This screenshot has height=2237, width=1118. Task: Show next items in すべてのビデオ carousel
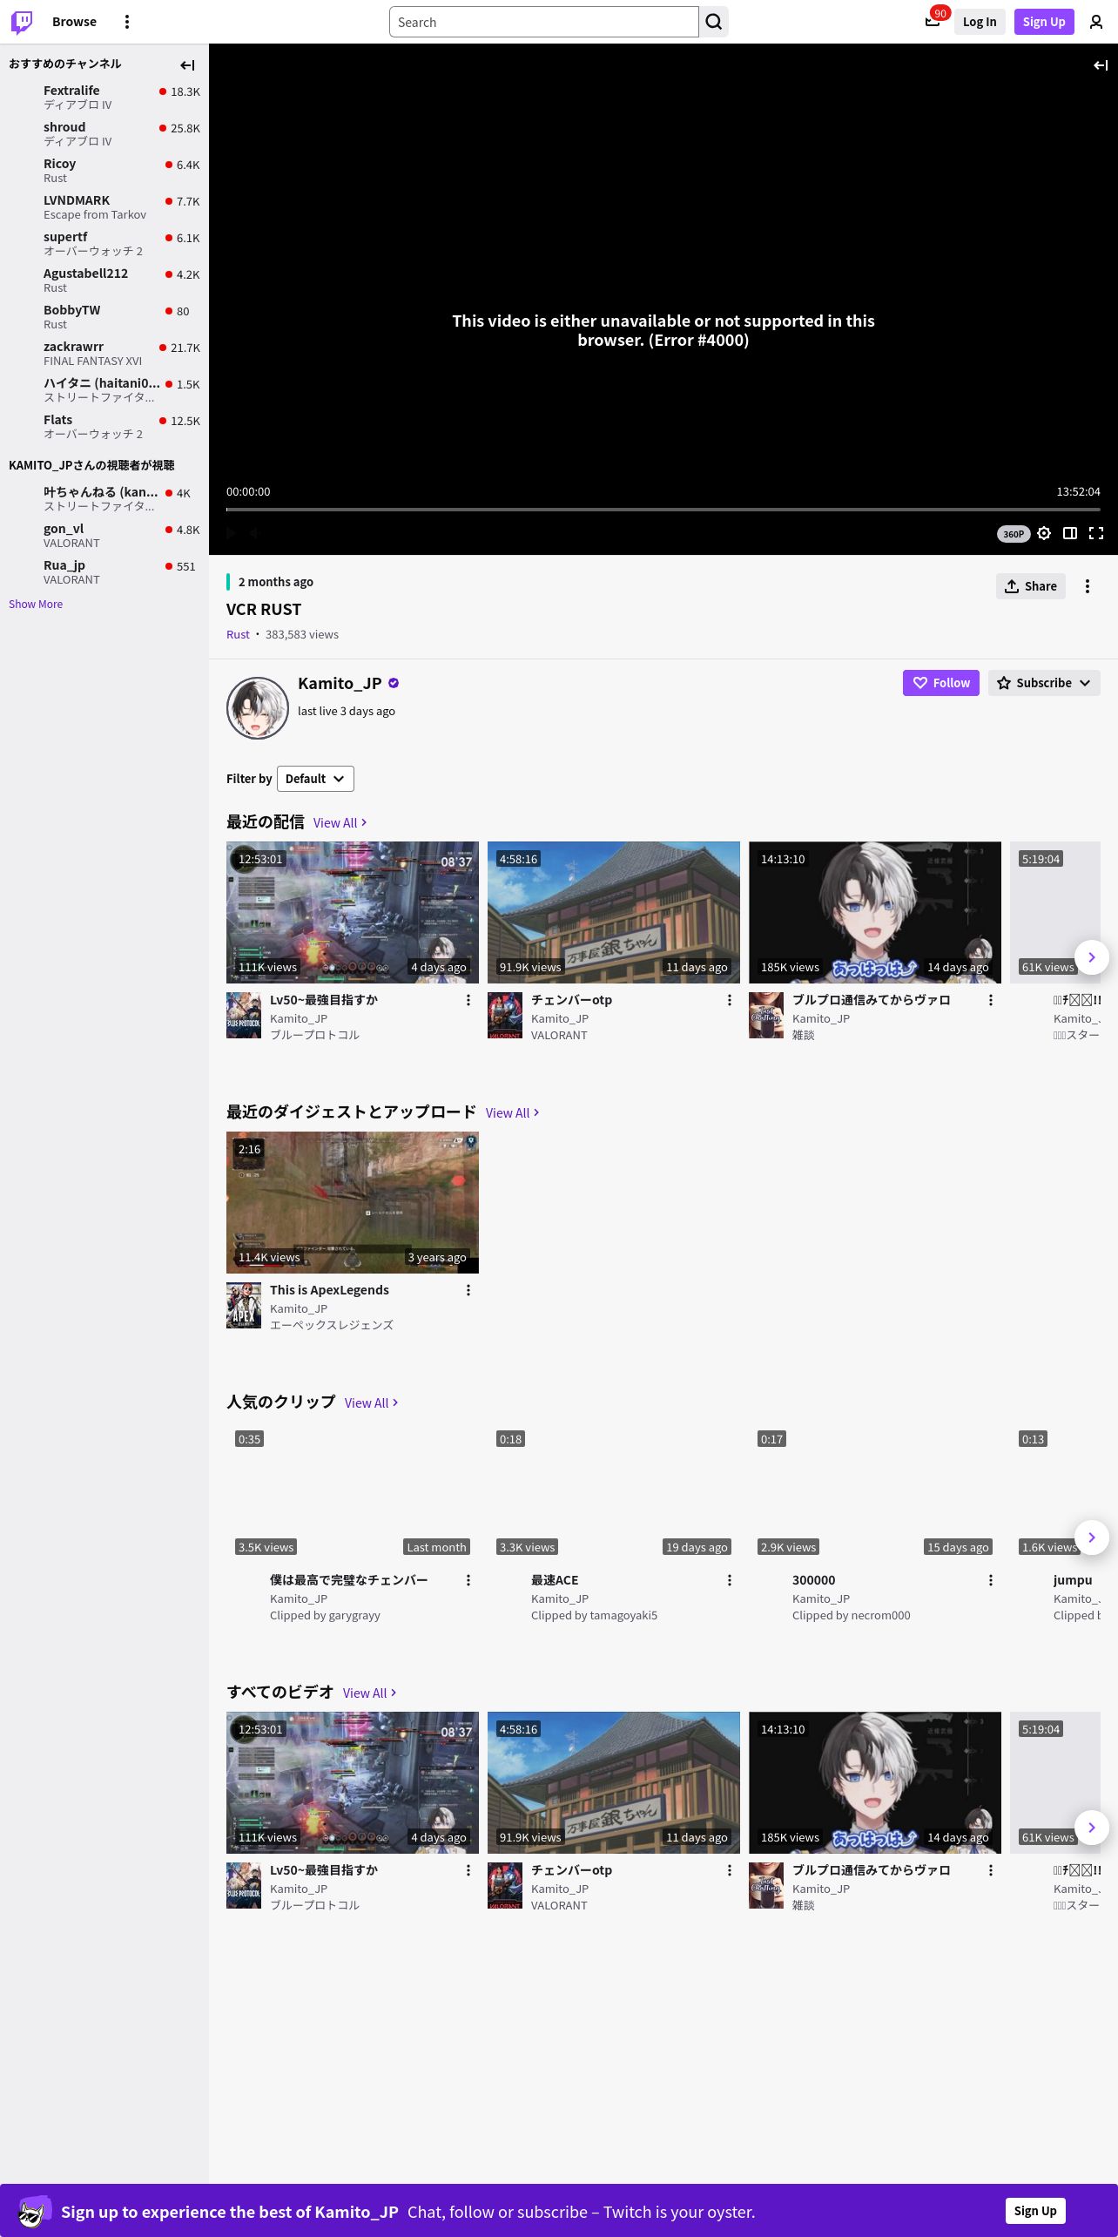1092,1828
